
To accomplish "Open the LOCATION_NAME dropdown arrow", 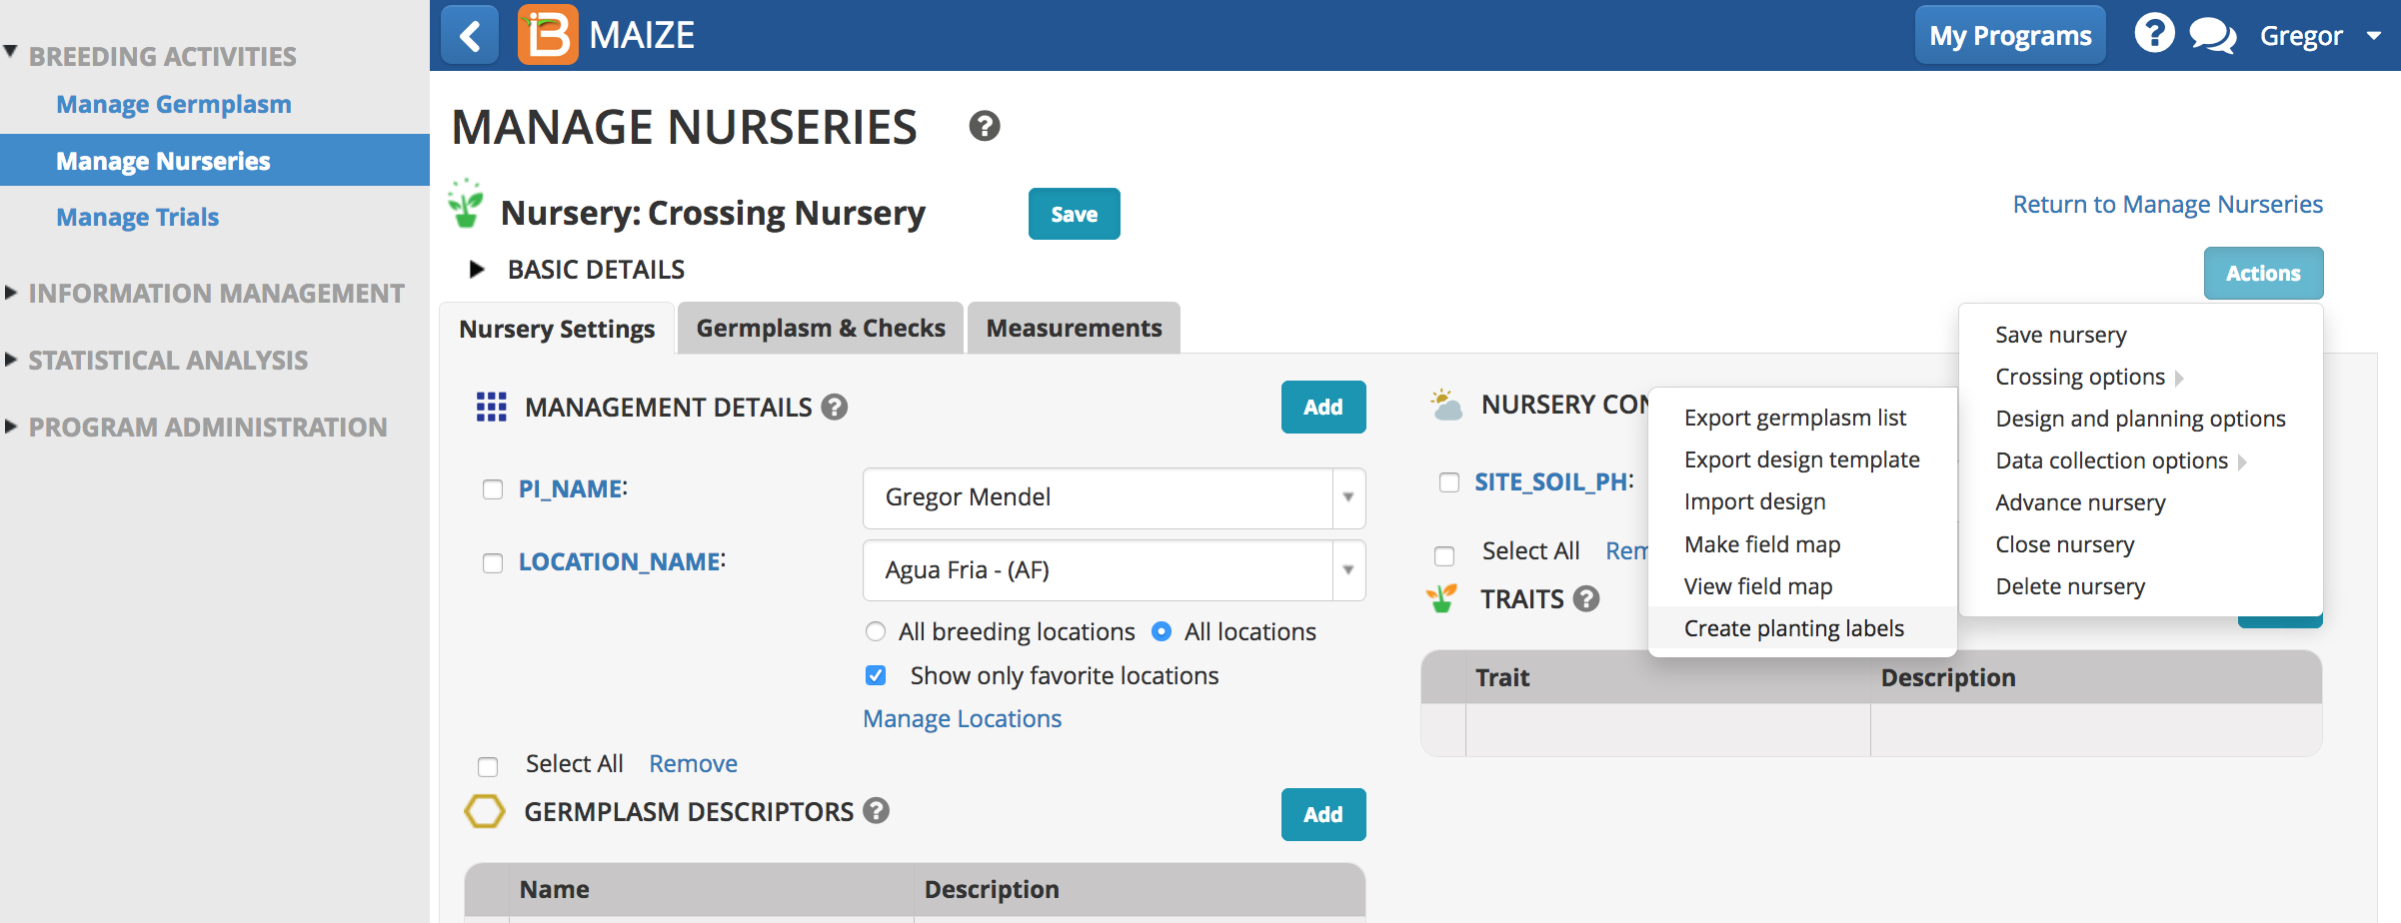I will click(1348, 570).
